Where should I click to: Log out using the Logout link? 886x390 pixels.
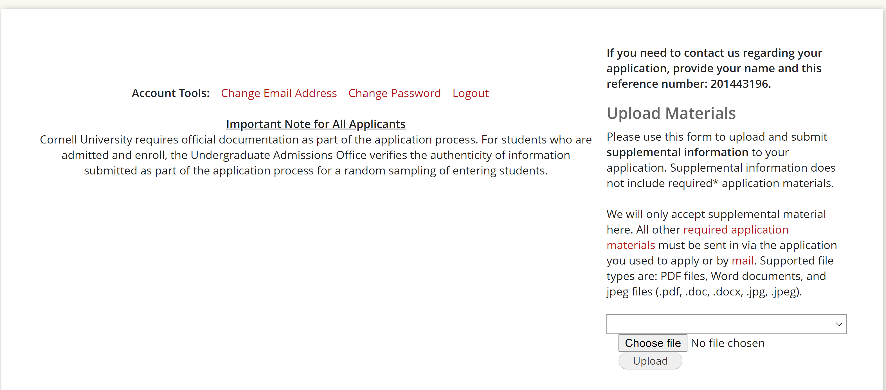point(470,93)
